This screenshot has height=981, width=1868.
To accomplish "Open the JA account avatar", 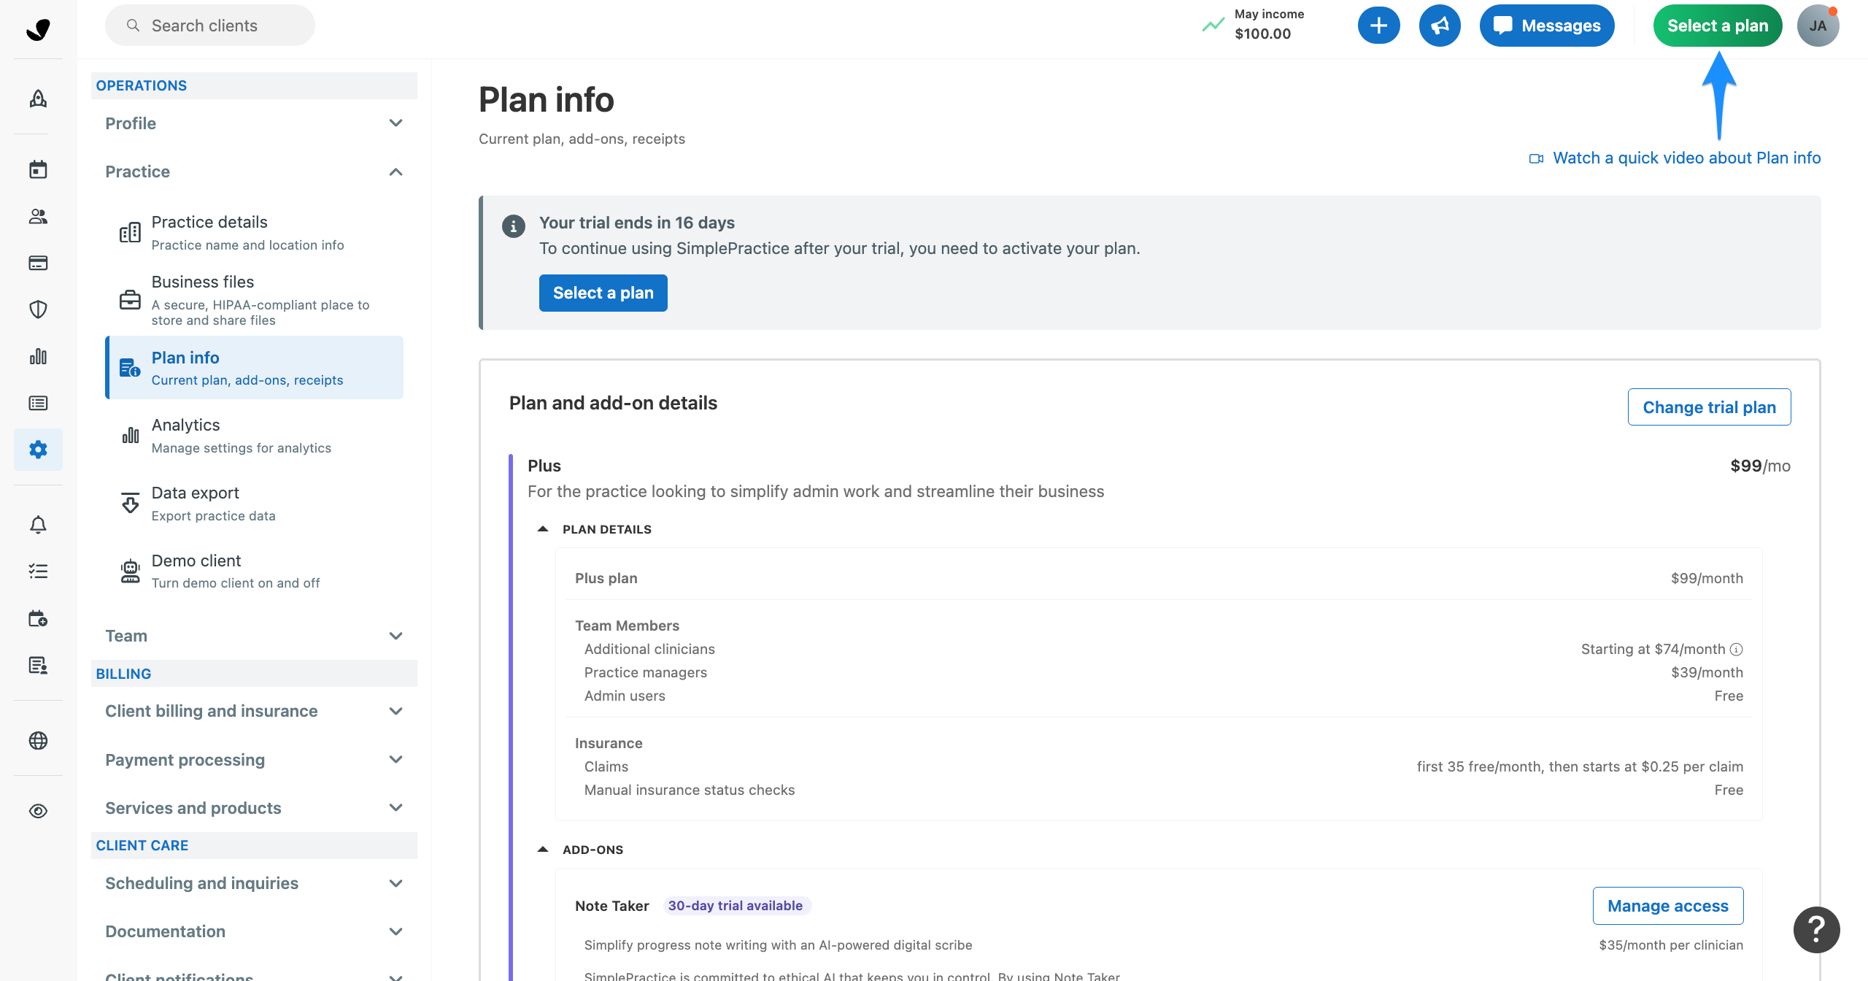I will tap(1818, 26).
